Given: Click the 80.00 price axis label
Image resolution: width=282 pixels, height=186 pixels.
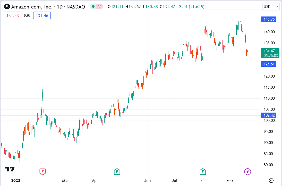Looking at the screenshot, I should (x=268, y=165).
